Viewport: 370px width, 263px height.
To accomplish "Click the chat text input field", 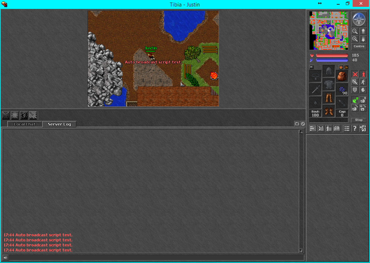I will point(156,258).
